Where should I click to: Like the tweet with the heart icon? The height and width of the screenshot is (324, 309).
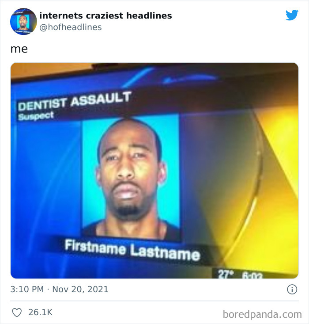[17, 313]
